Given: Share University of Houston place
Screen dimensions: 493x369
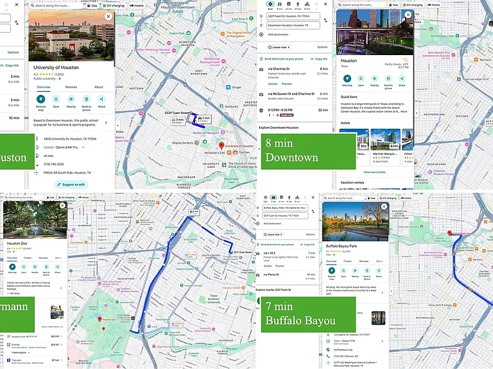Looking at the screenshot, I should click(101, 99).
